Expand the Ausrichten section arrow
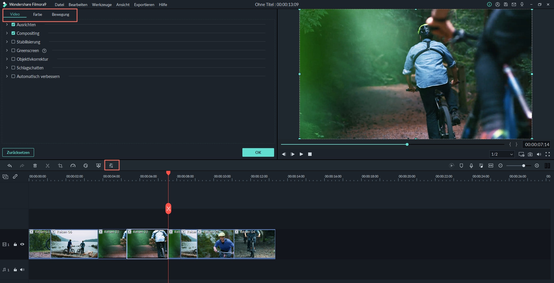Viewport: 554px width, 283px height. tap(7, 25)
